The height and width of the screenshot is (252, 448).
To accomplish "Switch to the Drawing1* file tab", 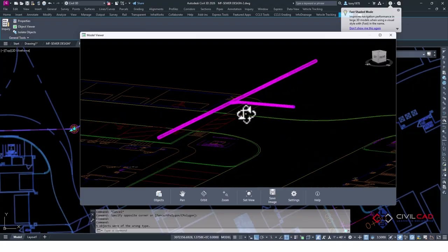I will [31, 43].
